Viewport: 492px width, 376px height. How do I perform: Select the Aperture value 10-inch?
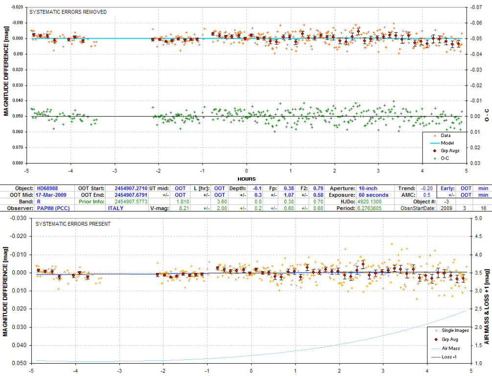pyautogui.click(x=368, y=188)
